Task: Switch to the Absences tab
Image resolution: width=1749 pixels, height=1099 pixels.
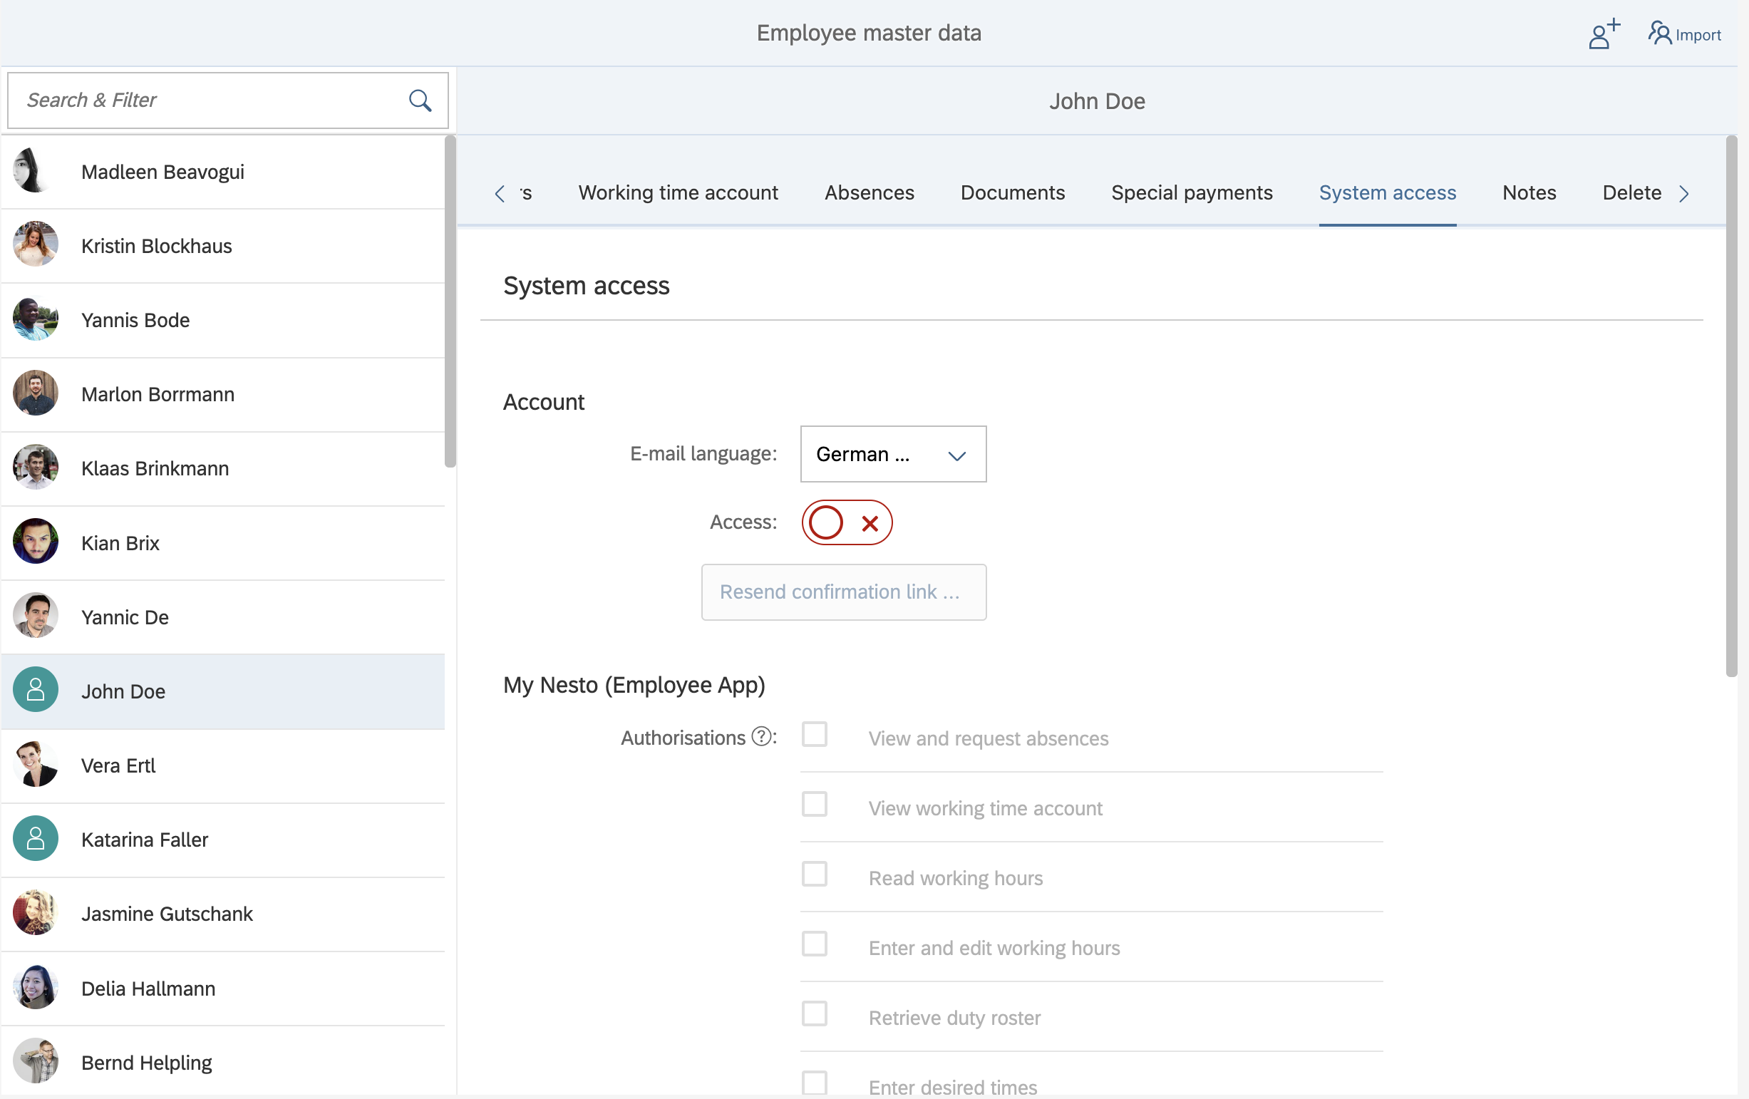Action: pyautogui.click(x=869, y=192)
